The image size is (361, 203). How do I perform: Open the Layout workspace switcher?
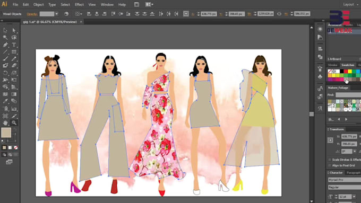pos(350,4)
